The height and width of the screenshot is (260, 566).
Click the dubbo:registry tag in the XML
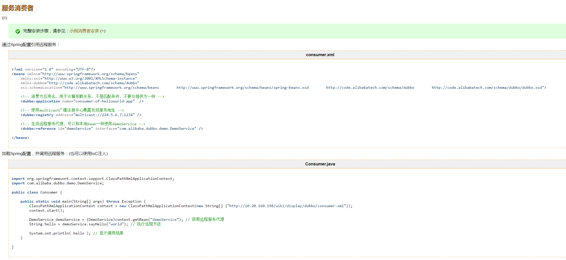click(38, 115)
